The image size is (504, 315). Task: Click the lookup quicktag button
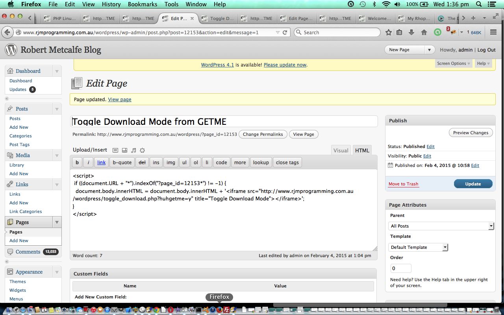pos(261,162)
